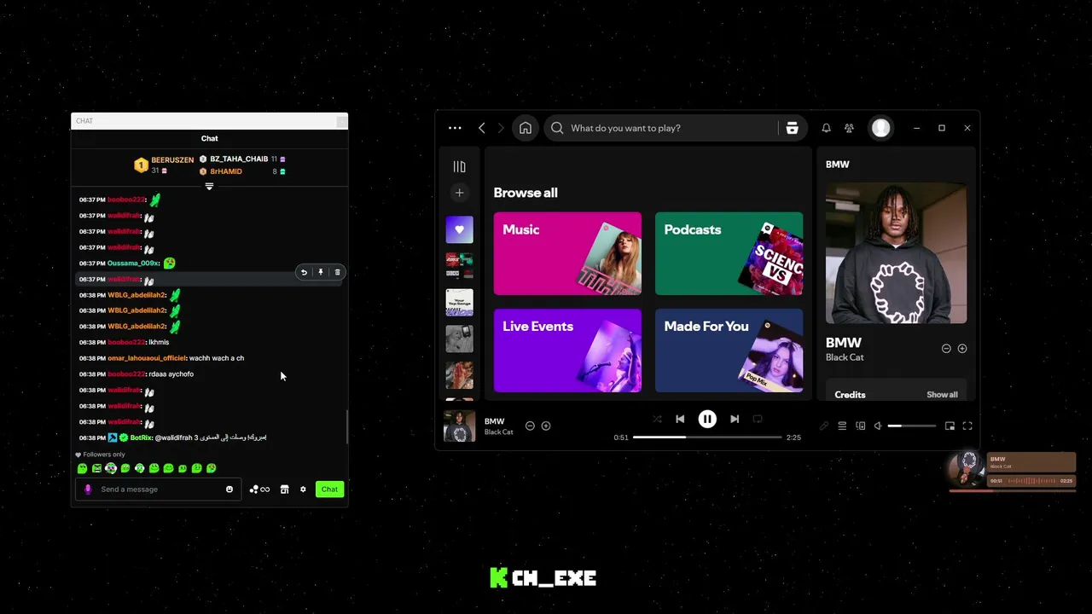Click 'Show all' in Credits section
Image resolution: width=1092 pixels, height=614 pixels.
coord(942,395)
